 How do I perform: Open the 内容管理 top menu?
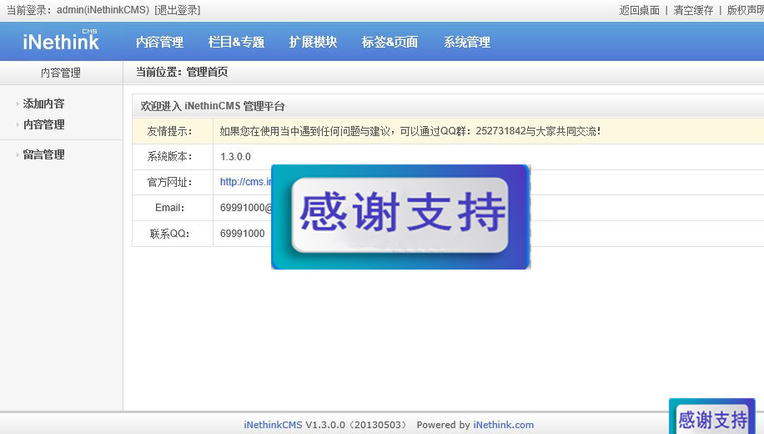(160, 42)
